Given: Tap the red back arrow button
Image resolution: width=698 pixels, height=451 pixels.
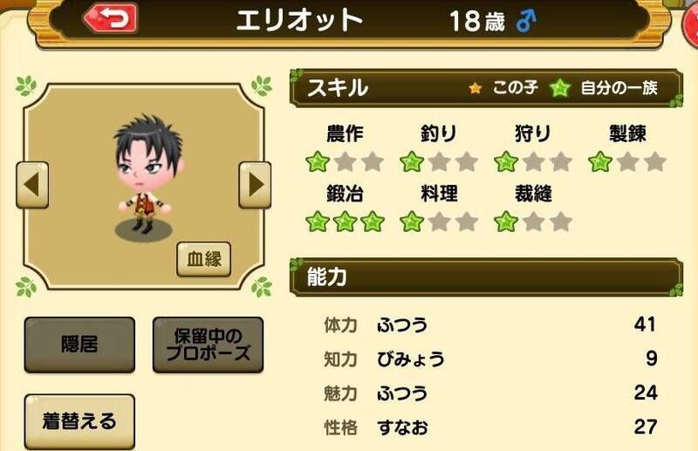Looking at the screenshot, I should (x=111, y=18).
